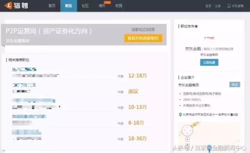Click the map zoom-in button
Viewport: 250px width, 153px height.
187,139
